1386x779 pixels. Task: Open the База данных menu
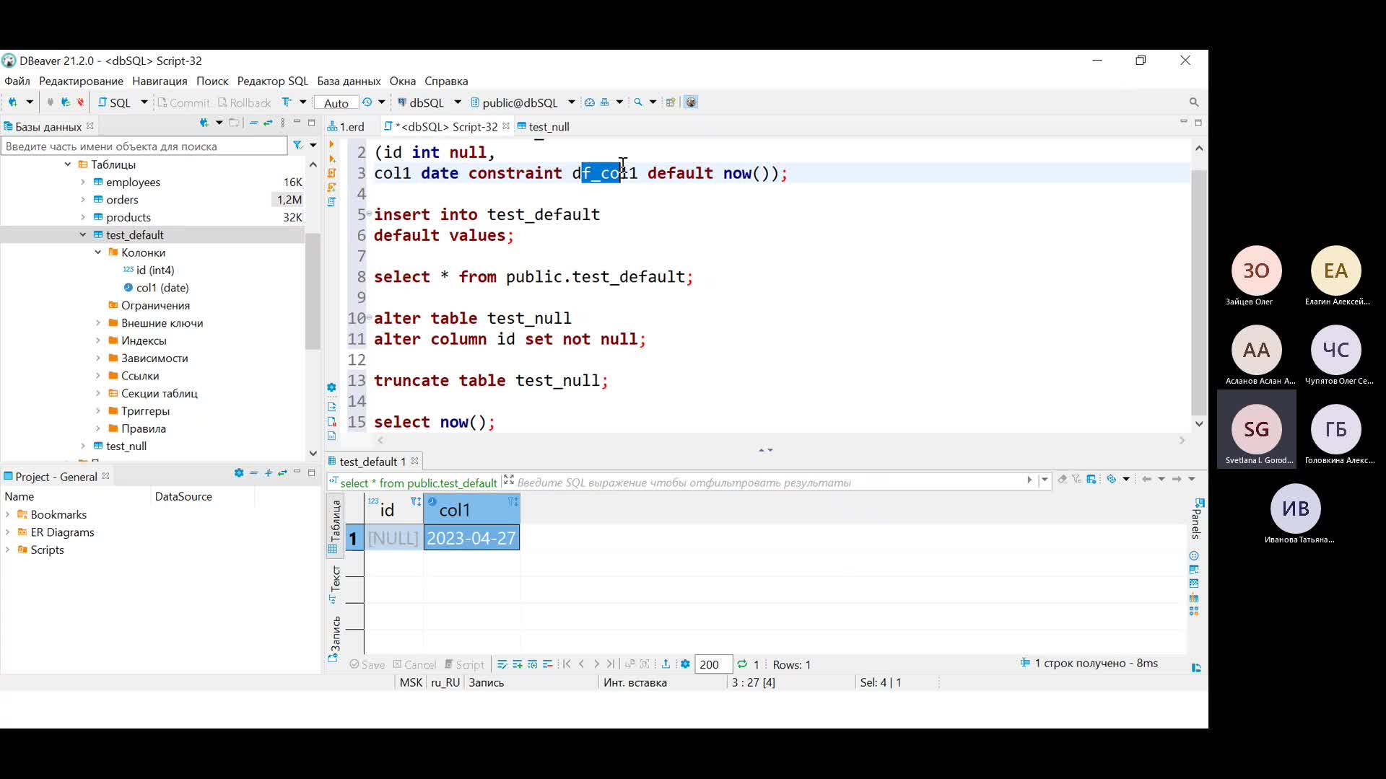pos(349,81)
